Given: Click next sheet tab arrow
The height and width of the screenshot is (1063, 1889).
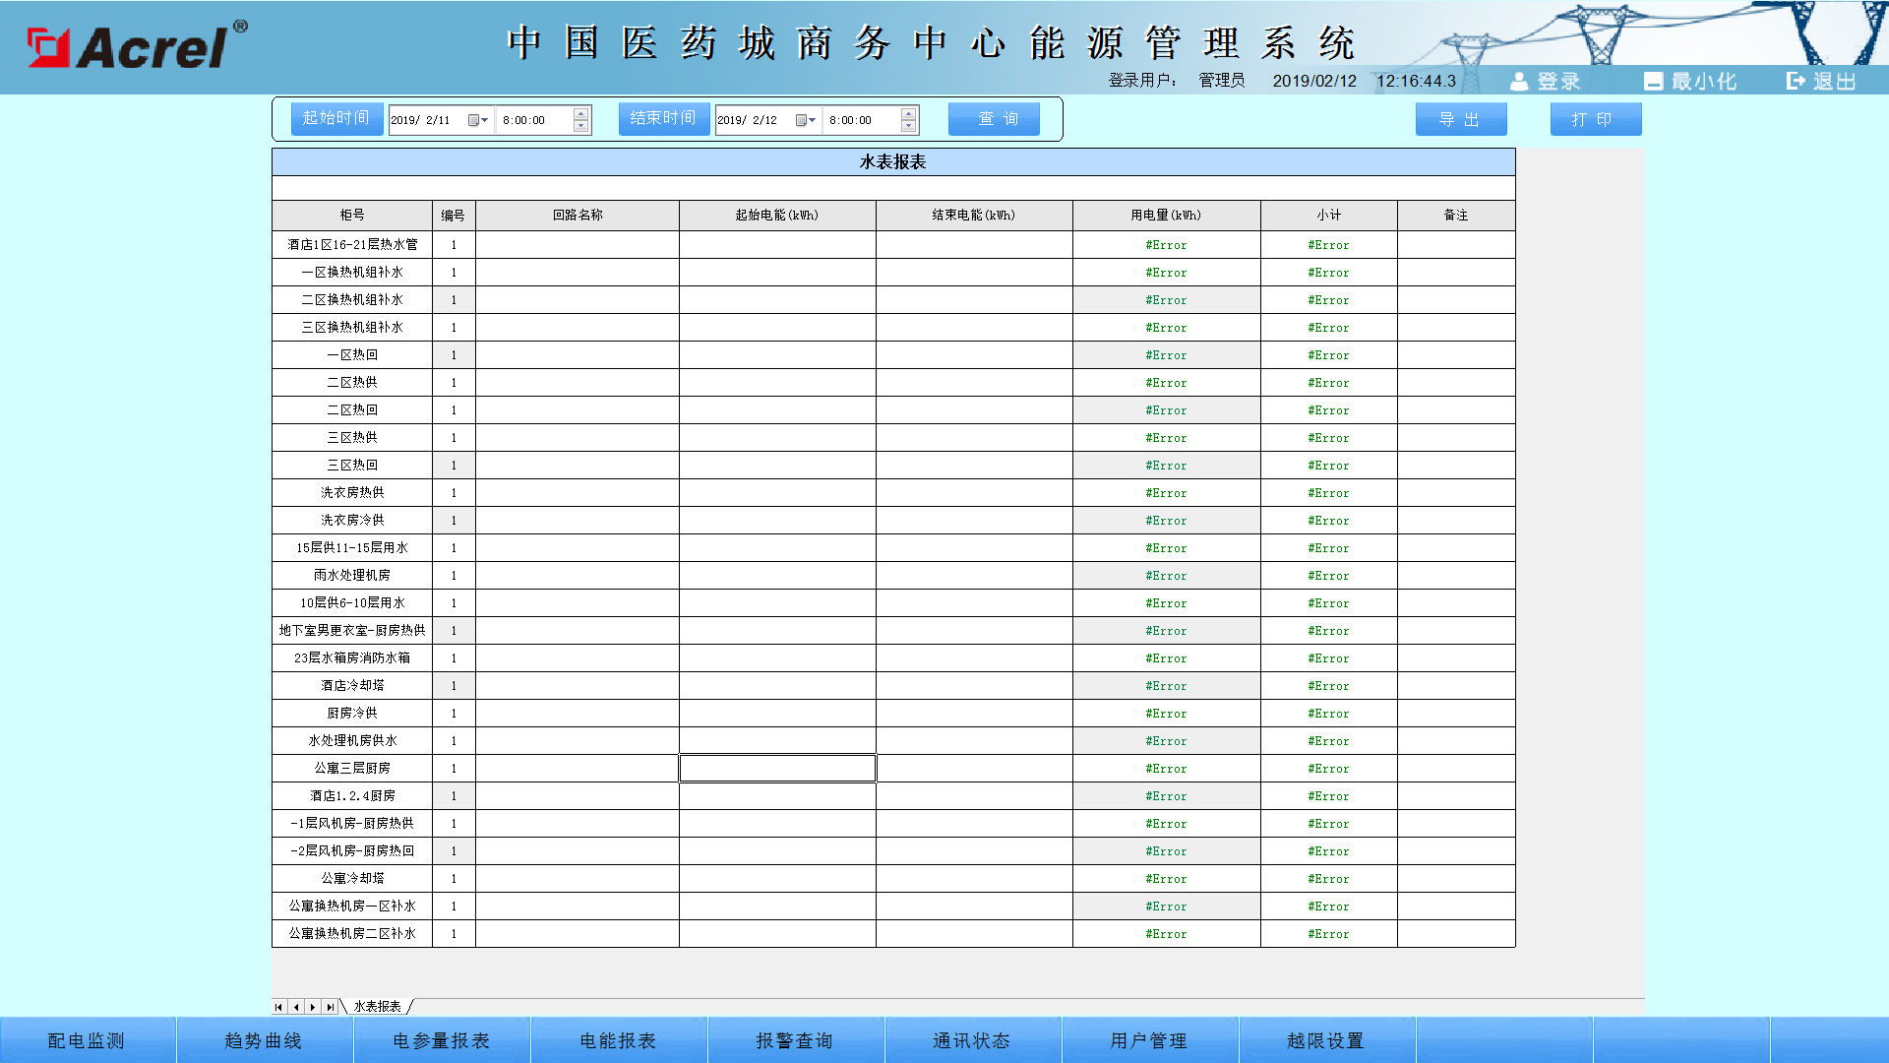Looking at the screenshot, I should point(313,1007).
